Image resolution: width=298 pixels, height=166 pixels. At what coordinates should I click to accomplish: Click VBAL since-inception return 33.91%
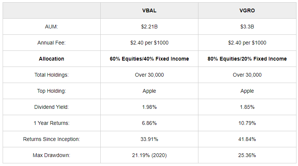point(149,139)
